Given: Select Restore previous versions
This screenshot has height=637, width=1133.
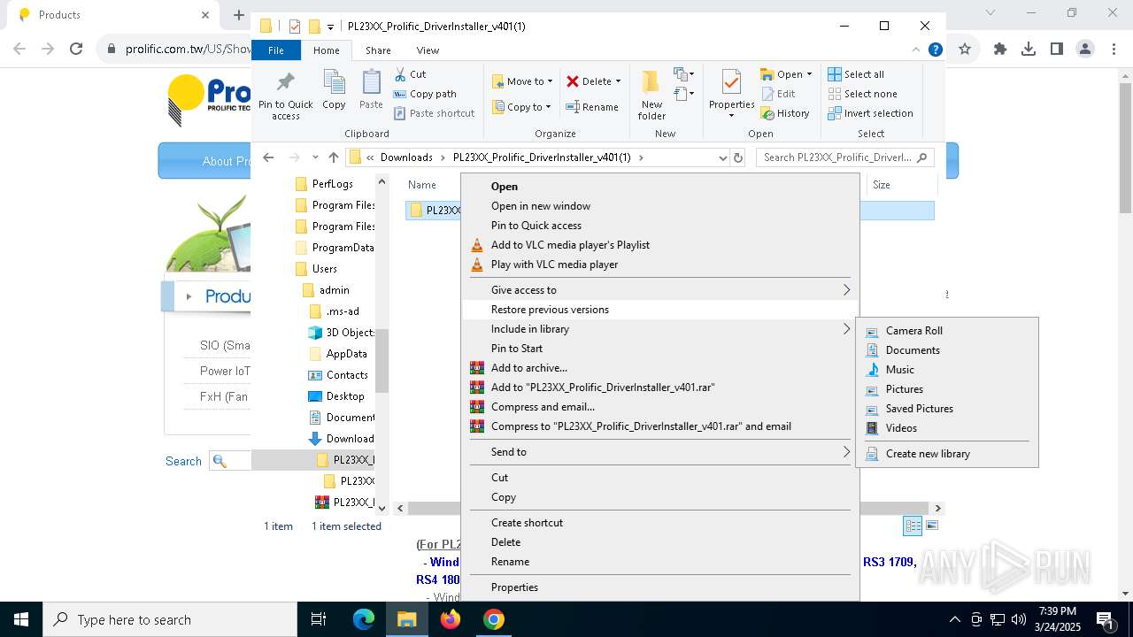Looking at the screenshot, I should click(660, 309).
